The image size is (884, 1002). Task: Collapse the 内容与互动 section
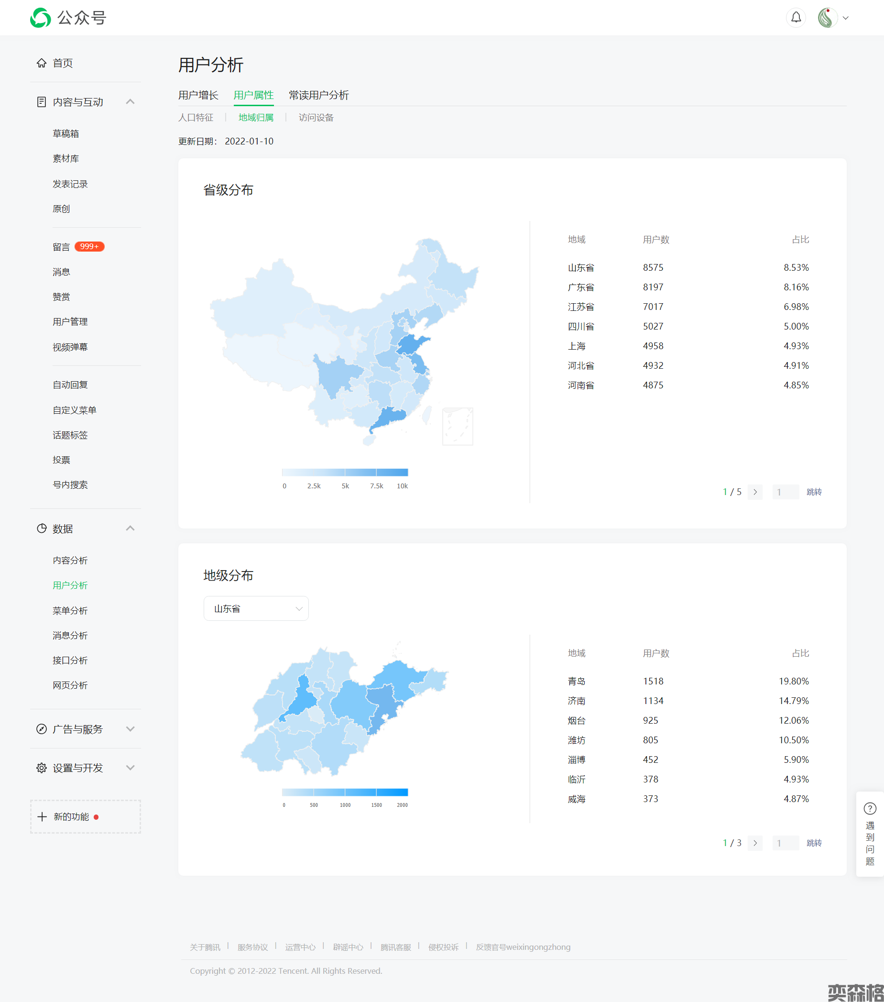point(130,102)
